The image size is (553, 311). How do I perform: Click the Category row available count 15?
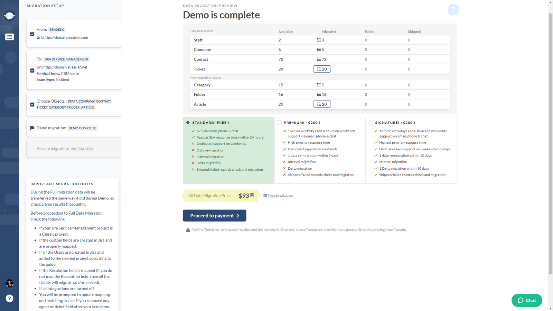point(281,85)
